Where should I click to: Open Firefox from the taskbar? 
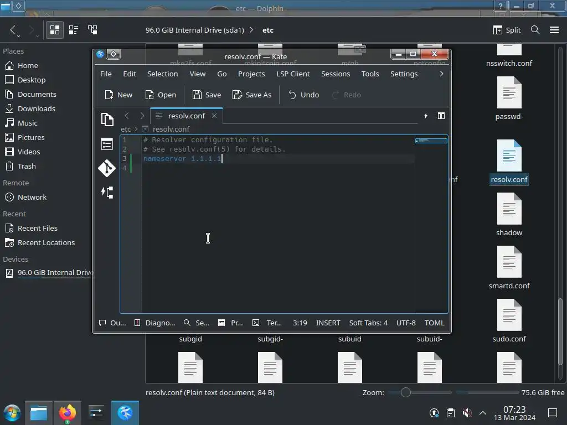[x=67, y=413]
